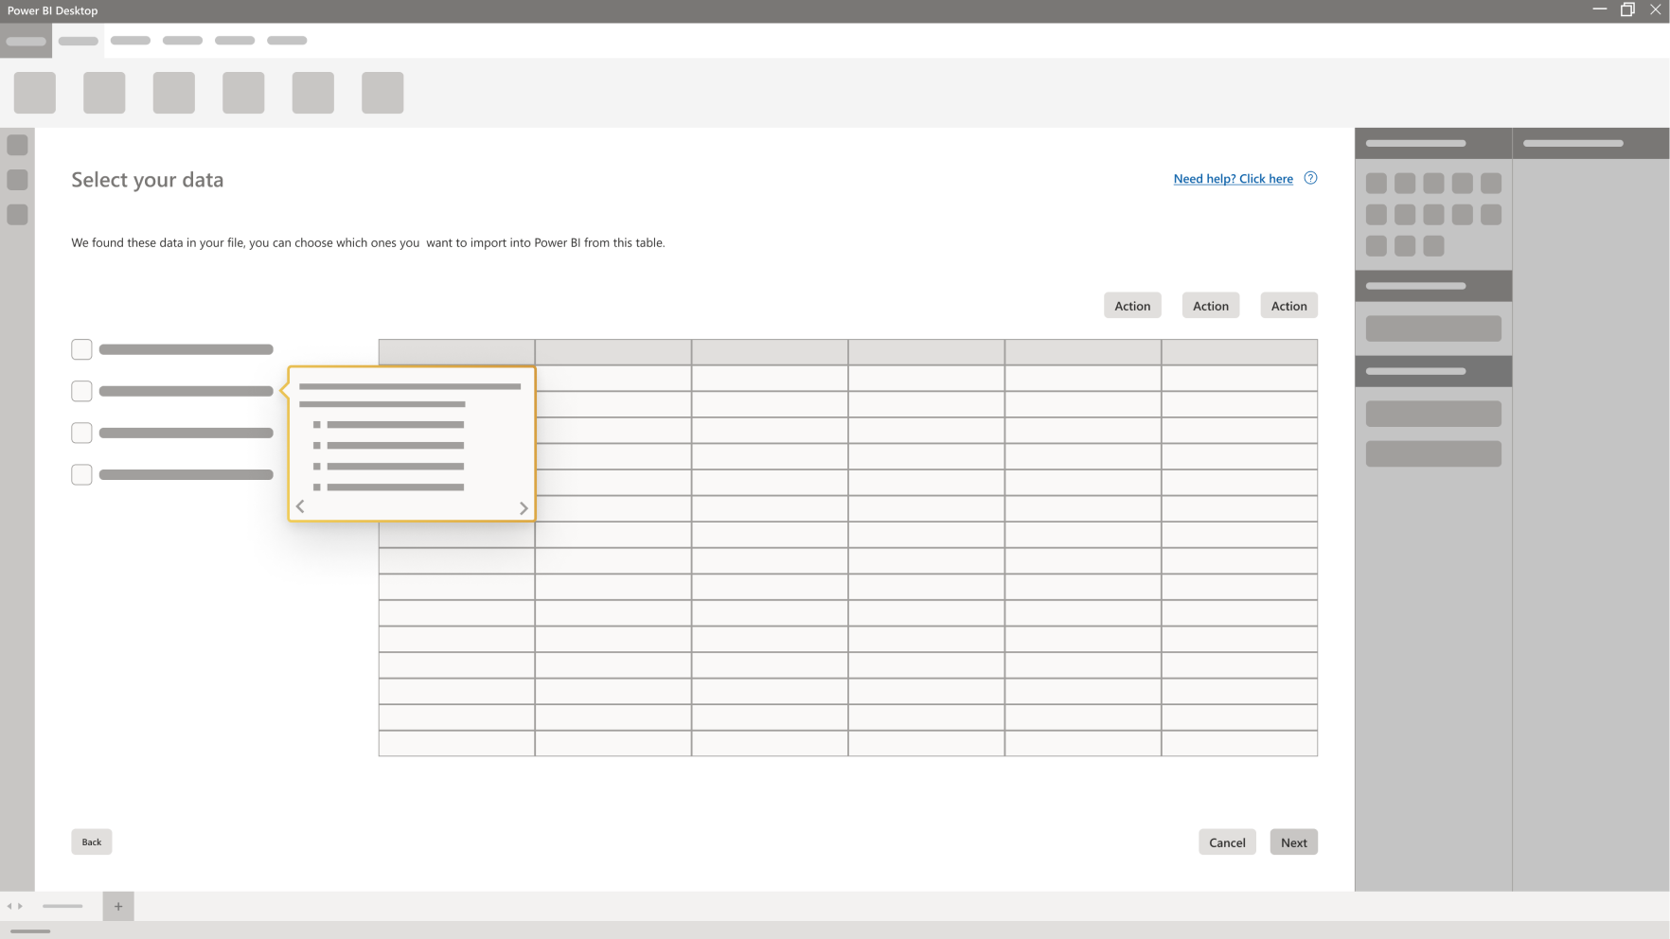Click the last ribbon toolbar icon

[x=382, y=93]
